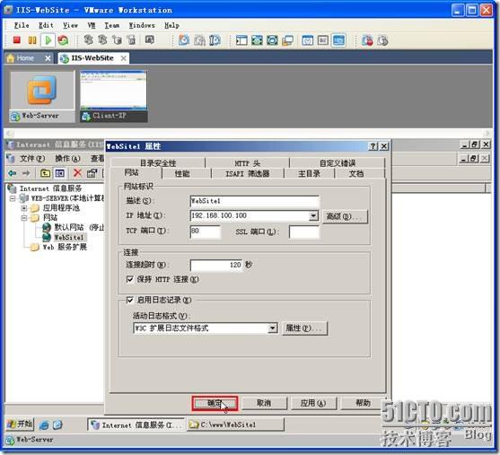Click the IIS up one level icon
This screenshot has width=500, height=455.
pos(45,173)
